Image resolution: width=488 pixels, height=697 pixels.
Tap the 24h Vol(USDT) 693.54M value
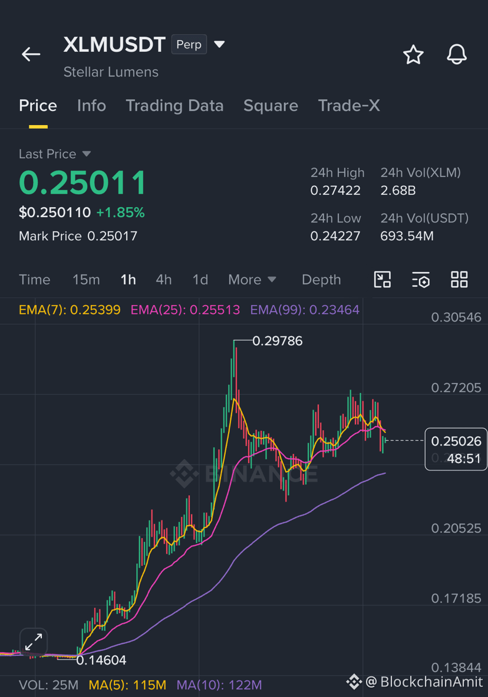click(x=407, y=235)
